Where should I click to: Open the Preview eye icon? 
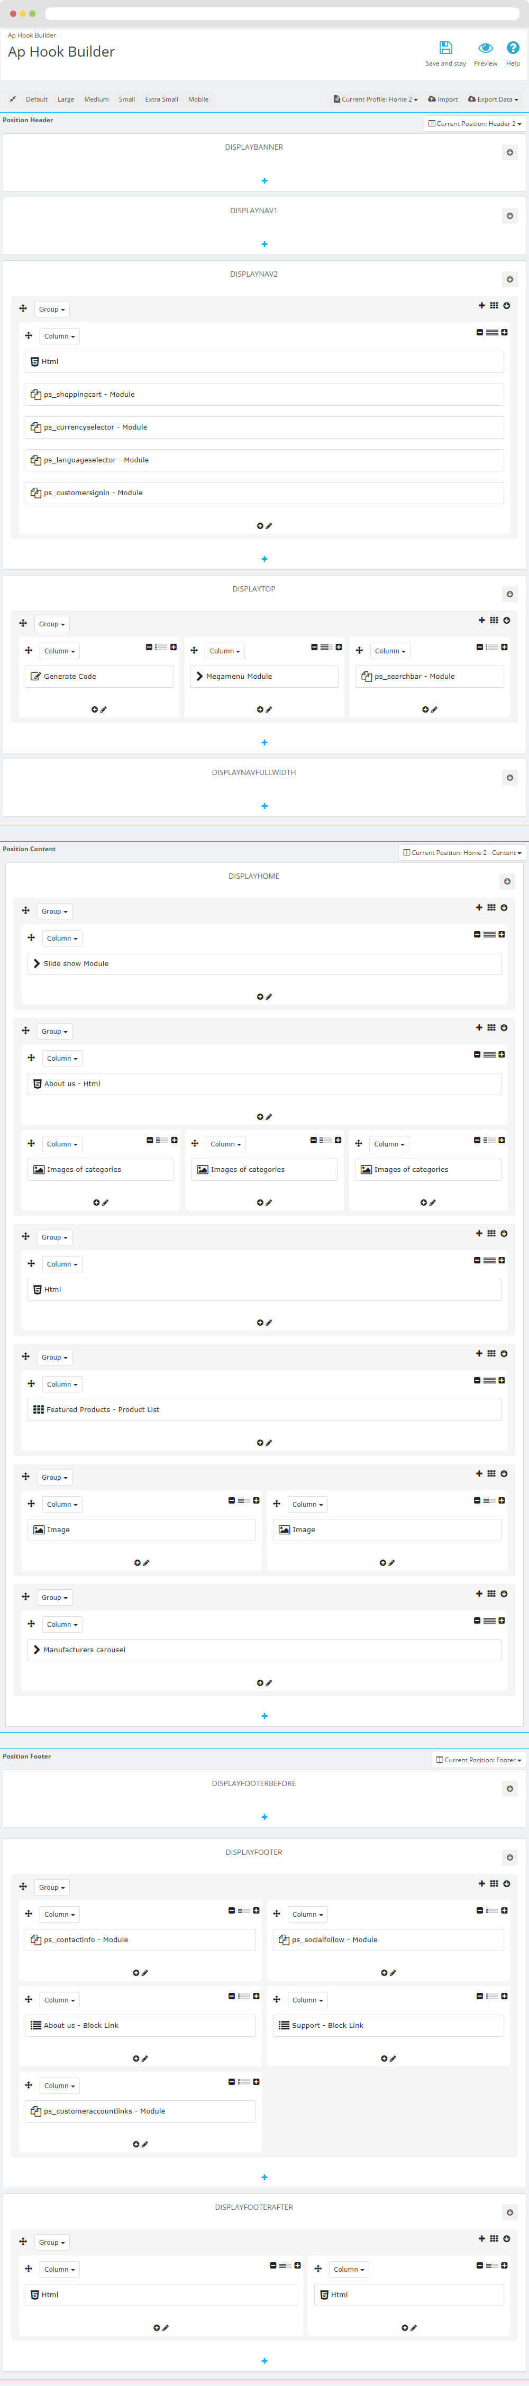(x=486, y=48)
